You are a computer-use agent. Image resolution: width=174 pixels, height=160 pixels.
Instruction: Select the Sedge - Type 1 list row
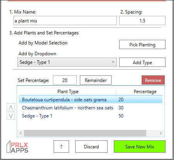coord(91,116)
